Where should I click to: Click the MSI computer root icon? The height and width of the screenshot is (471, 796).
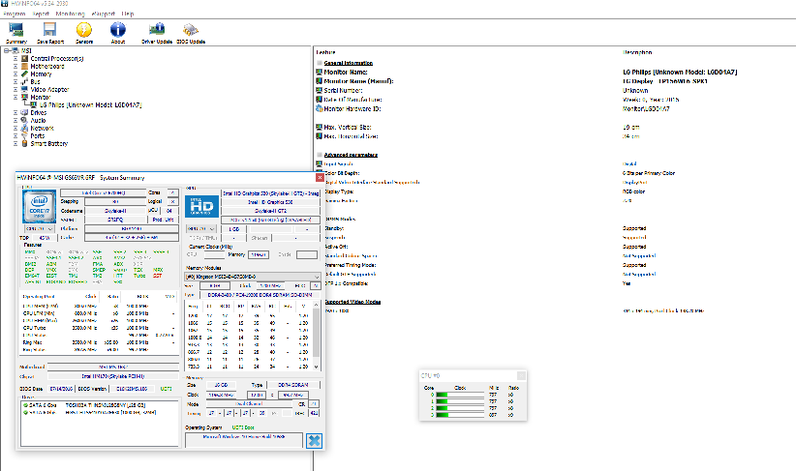[x=15, y=50]
